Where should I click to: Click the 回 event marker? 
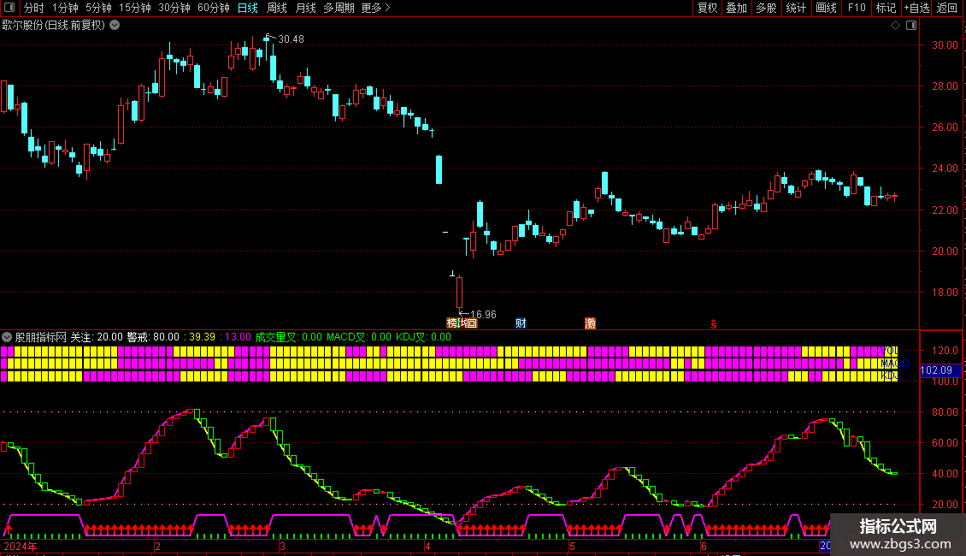tap(472, 323)
